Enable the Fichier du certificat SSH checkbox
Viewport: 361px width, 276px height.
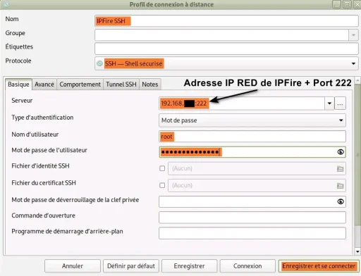point(162,185)
